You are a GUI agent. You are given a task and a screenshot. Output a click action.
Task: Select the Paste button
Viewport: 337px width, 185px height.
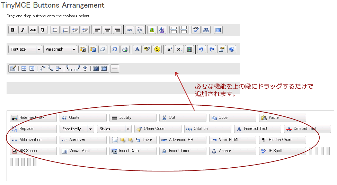pos(282,118)
